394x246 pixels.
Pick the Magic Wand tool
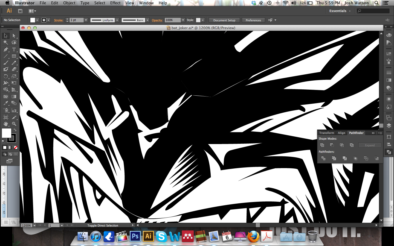coord(6,43)
